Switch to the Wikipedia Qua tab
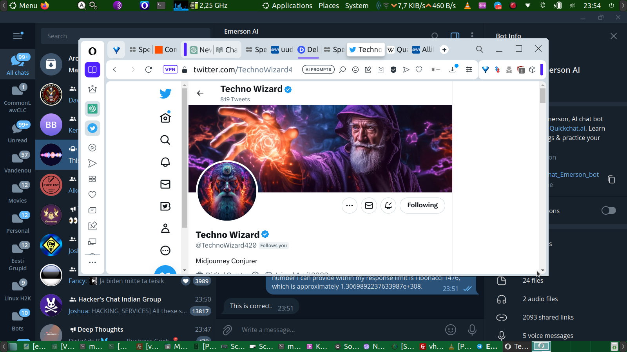The height and width of the screenshot is (352, 627). click(x=398, y=50)
